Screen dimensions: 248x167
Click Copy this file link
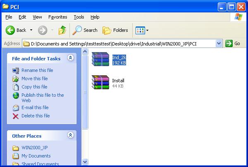tap(34, 87)
